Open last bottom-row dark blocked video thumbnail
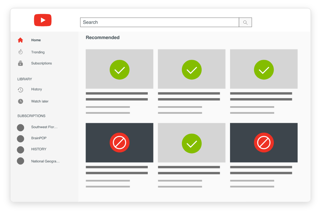Viewport: 321px width, 214px height. pyautogui.click(x=264, y=143)
